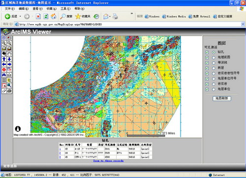This screenshot has height=178, width=246.
Task: Open the Set Units tool
Action: click(4, 80)
